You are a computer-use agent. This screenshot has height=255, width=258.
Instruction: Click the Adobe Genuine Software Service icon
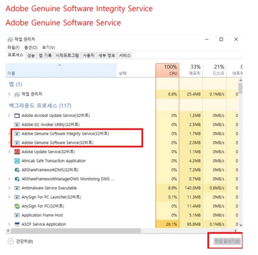pos(17,143)
